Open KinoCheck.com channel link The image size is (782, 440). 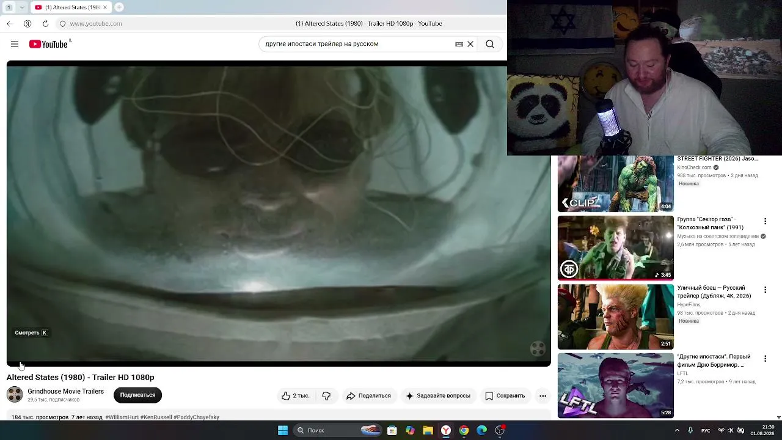tap(694, 167)
